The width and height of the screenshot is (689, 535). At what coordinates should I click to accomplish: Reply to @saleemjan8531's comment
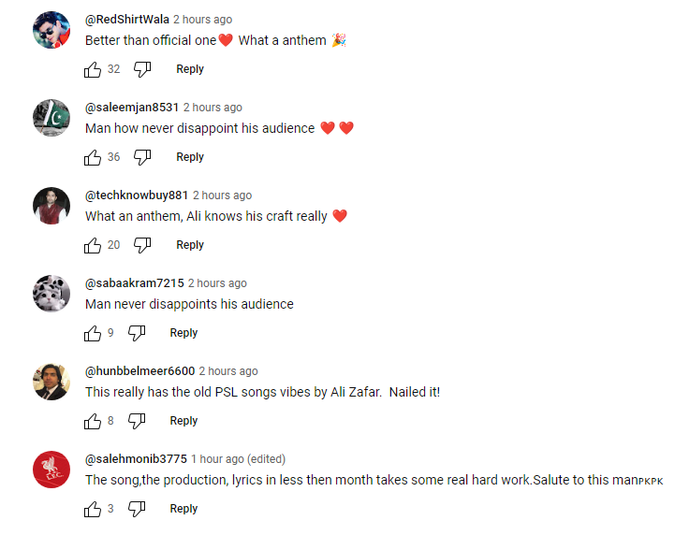tap(190, 157)
